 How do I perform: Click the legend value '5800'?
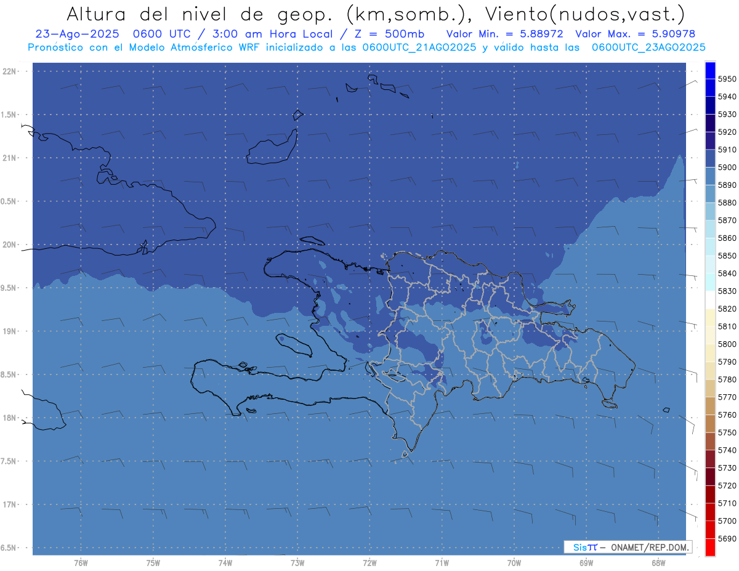point(727,344)
